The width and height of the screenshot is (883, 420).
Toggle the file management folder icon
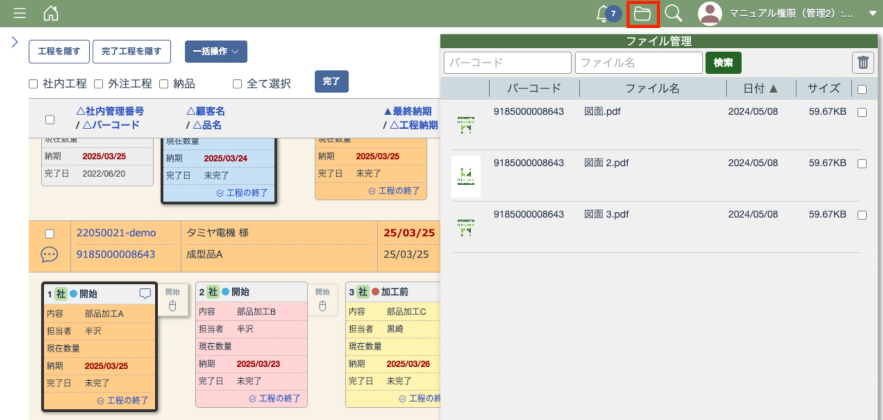point(642,14)
